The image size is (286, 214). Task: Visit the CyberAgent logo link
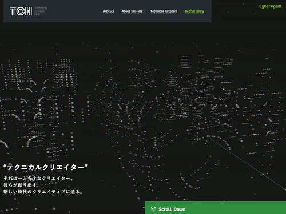click(x=271, y=6)
